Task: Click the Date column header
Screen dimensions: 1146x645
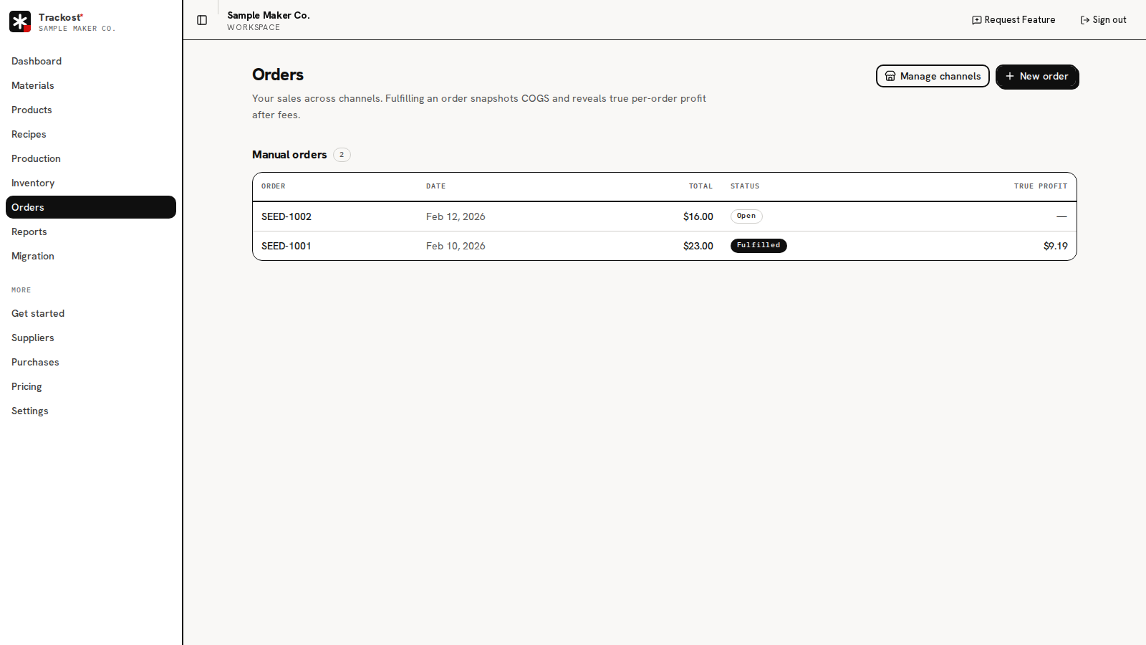Action: 435,186
